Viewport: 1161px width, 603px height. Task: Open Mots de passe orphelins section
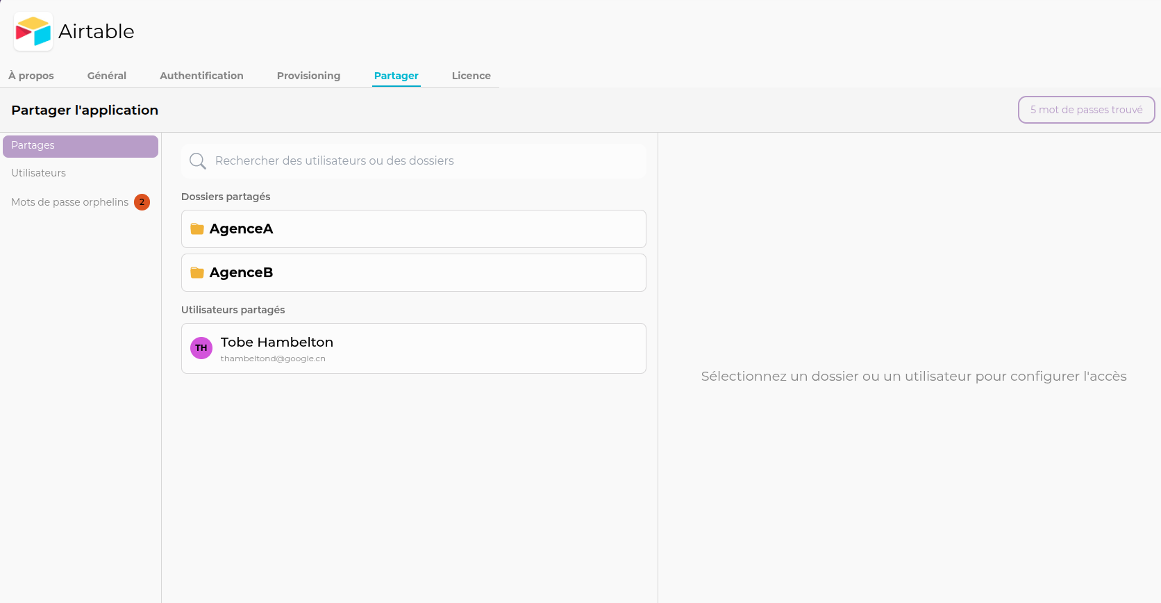69,202
